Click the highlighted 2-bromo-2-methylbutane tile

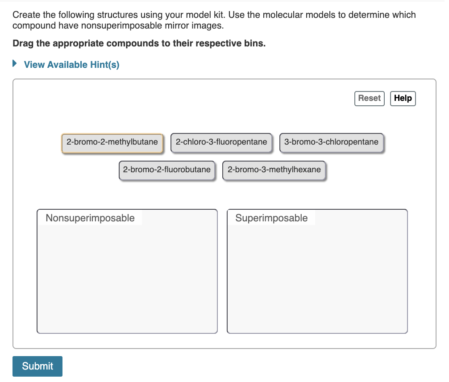pyautogui.click(x=112, y=142)
